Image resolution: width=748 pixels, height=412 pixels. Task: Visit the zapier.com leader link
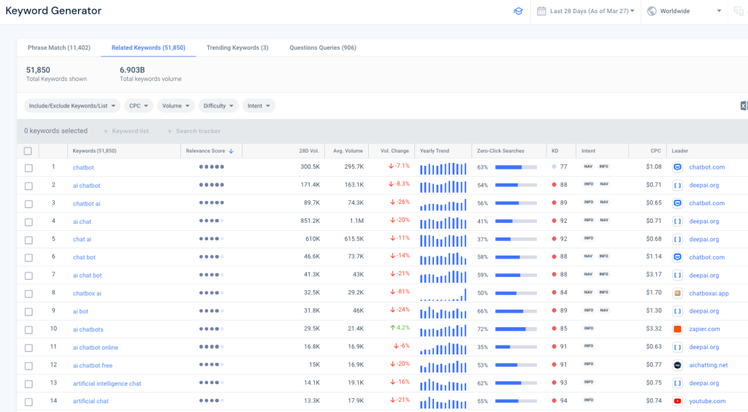tap(705, 329)
